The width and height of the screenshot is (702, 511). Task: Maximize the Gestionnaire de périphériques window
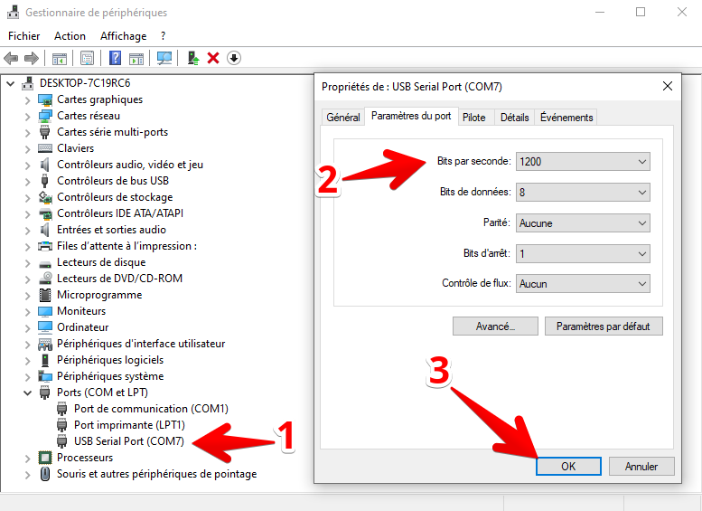[x=641, y=12]
